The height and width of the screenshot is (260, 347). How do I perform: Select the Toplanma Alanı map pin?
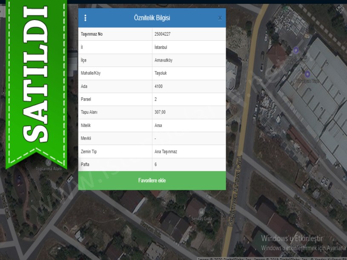click(x=48, y=162)
